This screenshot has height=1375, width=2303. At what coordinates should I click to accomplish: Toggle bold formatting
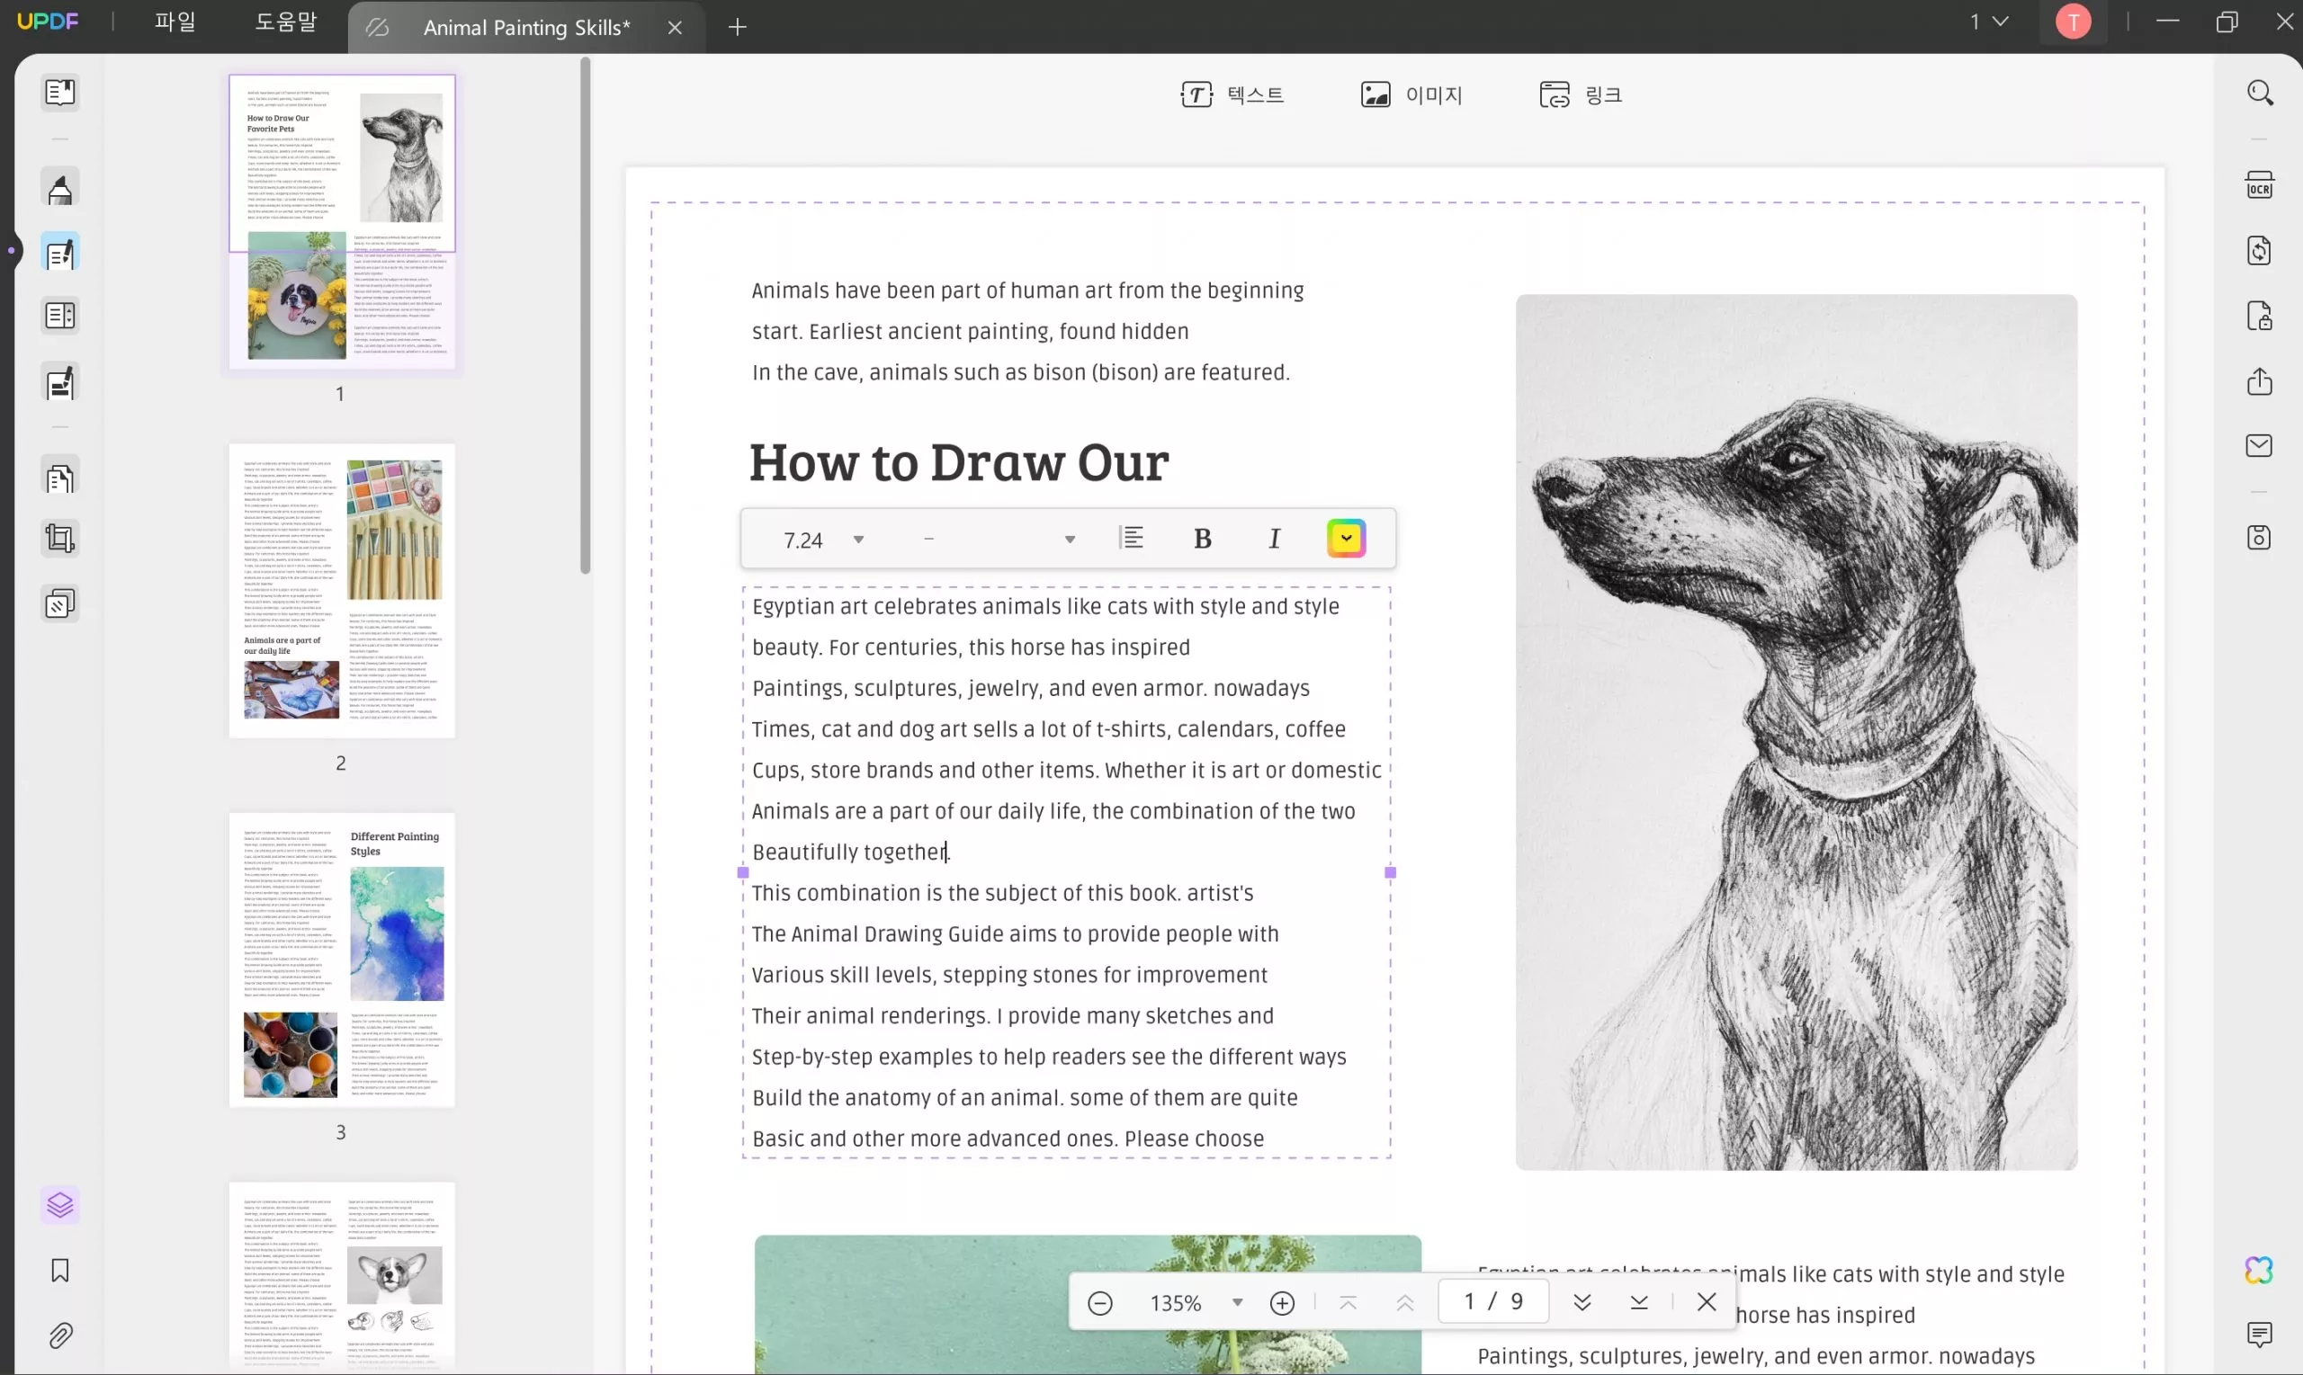pos(1203,540)
